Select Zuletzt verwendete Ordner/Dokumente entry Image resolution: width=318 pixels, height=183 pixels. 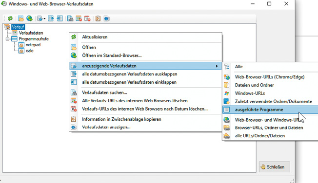[x=270, y=101]
